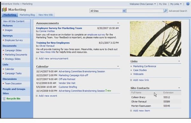Open the Documents heading in sidebar
This screenshot has height=123, width=191.
point(10,46)
